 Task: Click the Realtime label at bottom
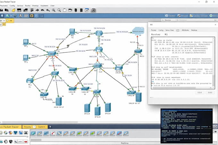tap(125, 143)
